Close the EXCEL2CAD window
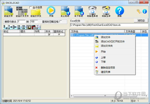This screenshot has height=104, width=150. tap(144, 2)
